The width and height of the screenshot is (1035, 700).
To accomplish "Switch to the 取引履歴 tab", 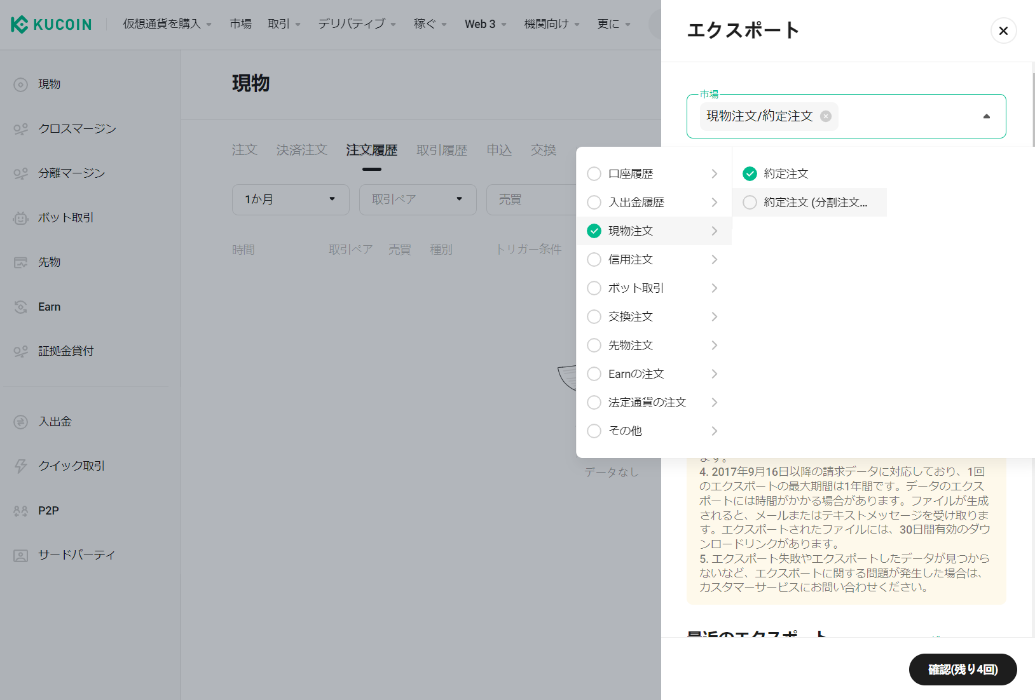I will (x=442, y=150).
